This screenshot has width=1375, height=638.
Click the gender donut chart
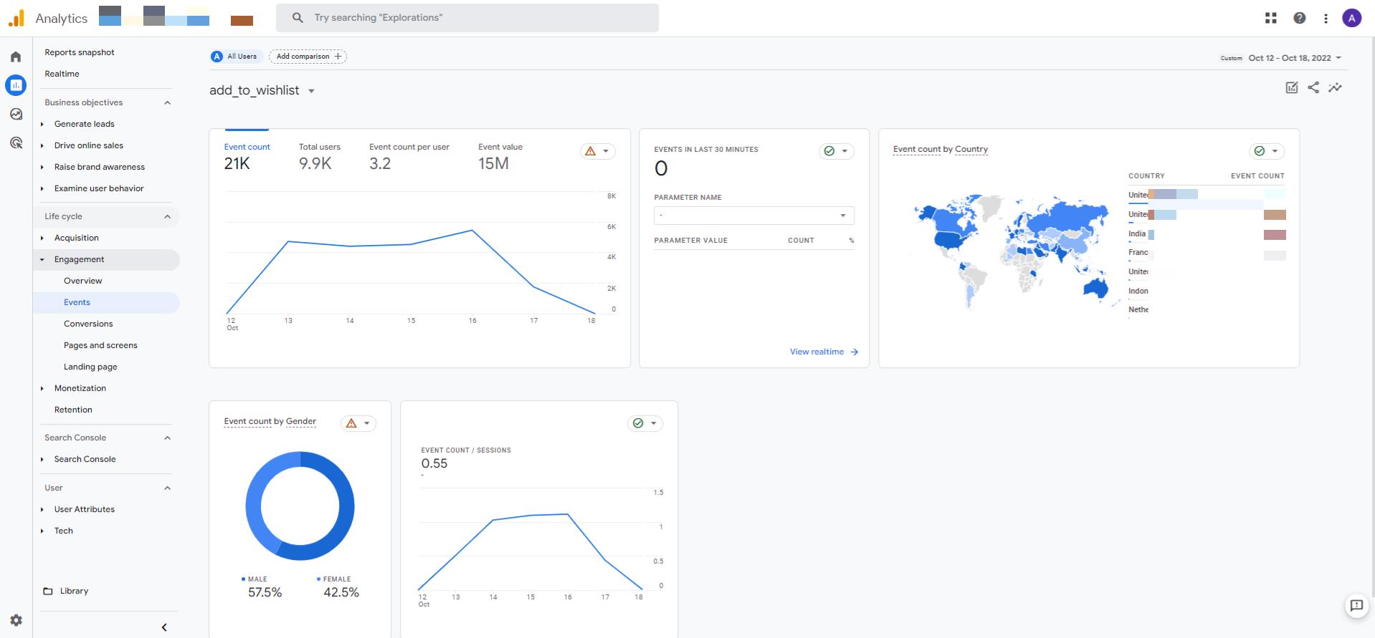click(x=300, y=506)
